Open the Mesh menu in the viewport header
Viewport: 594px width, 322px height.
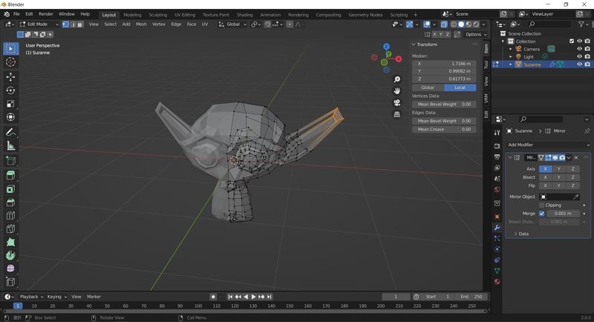pyautogui.click(x=141, y=24)
